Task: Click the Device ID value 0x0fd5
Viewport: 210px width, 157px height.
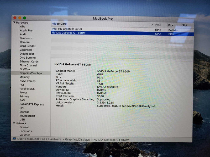Action: click(x=102, y=90)
